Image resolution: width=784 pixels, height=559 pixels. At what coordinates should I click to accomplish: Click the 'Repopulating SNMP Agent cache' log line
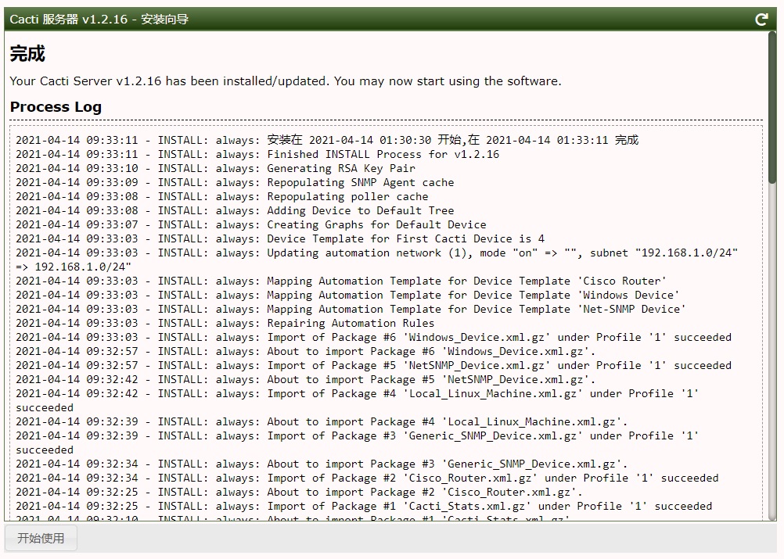(360, 182)
